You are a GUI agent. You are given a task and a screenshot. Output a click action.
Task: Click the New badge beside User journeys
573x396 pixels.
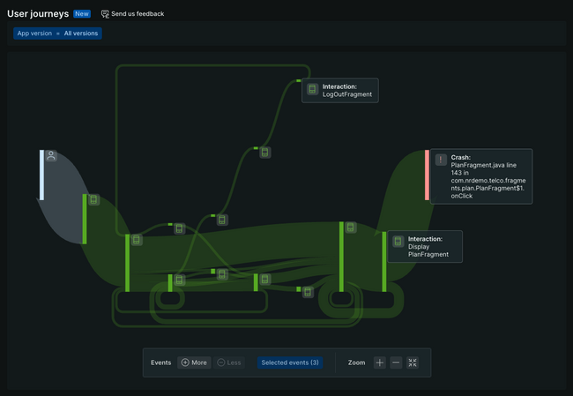point(82,14)
